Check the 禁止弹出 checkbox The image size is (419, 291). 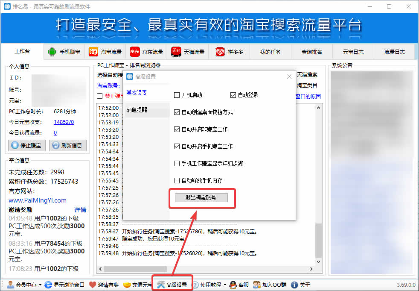tap(100, 96)
